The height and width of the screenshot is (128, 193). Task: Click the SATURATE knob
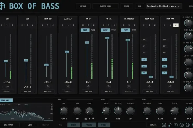click(147, 111)
